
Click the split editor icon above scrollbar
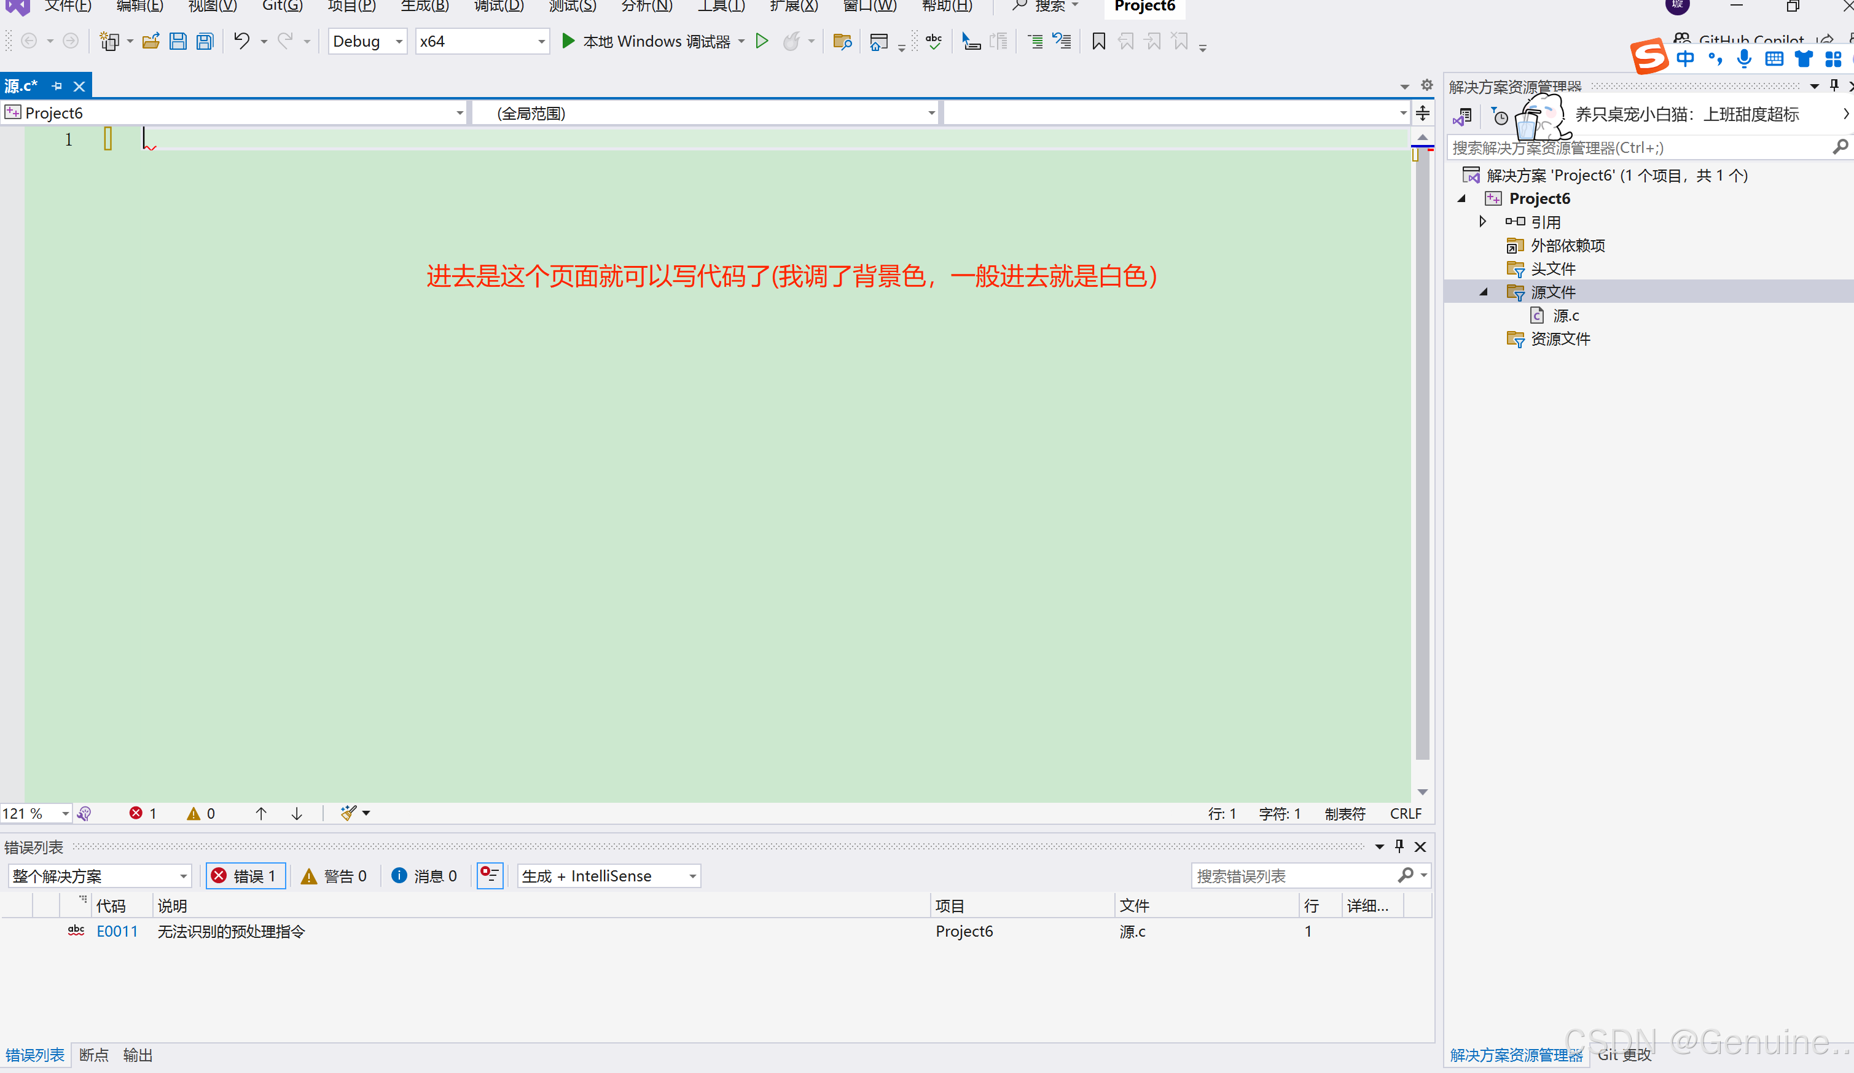tap(1422, 113)
